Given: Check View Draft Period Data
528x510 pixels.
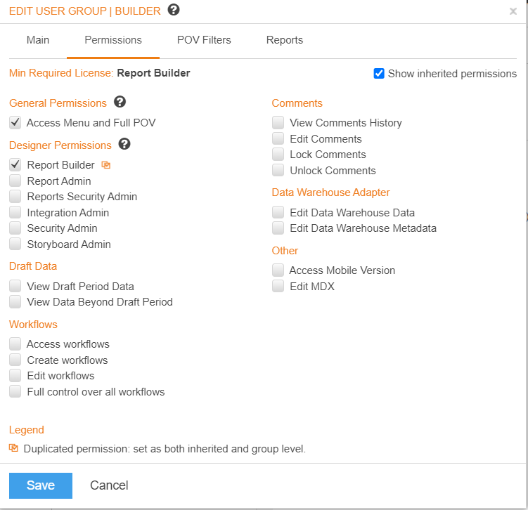Looking at the screenshot, I should (15, 287).
